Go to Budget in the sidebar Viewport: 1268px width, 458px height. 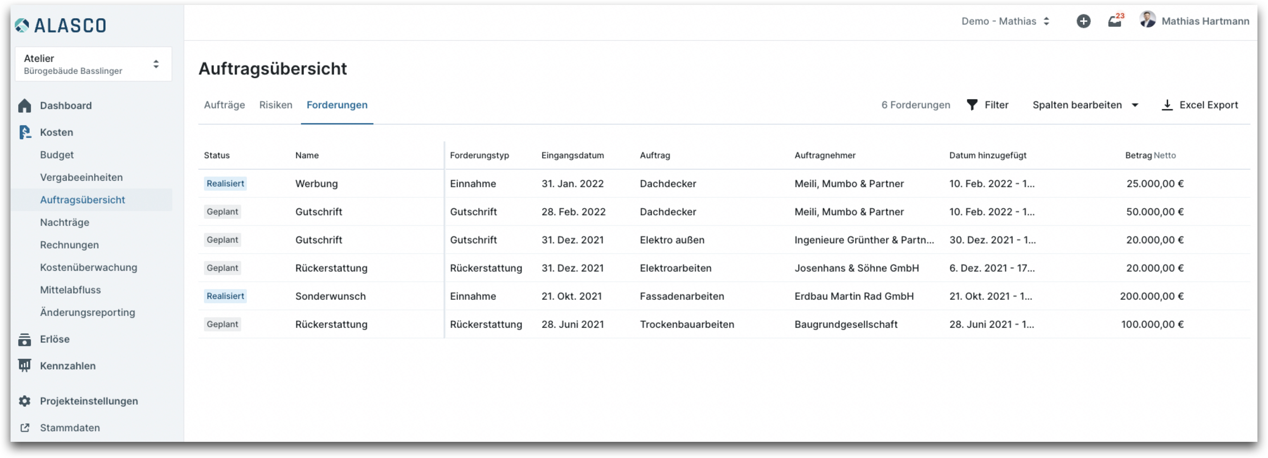point(57,155)
